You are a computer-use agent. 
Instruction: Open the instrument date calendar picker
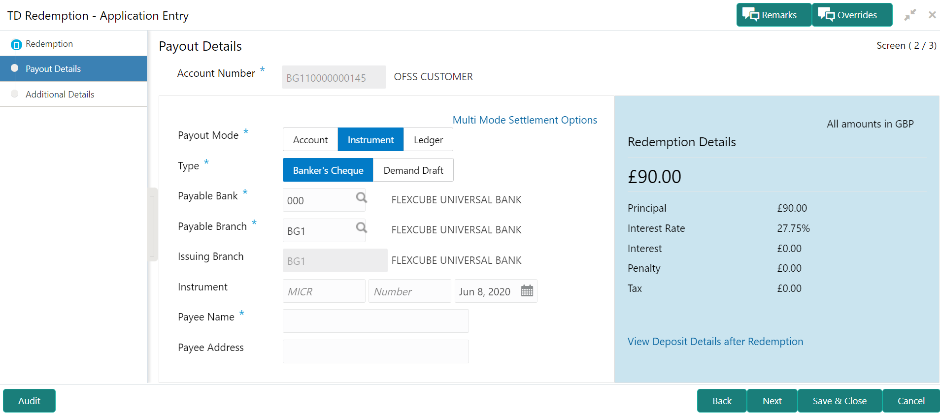click(527, 291)
